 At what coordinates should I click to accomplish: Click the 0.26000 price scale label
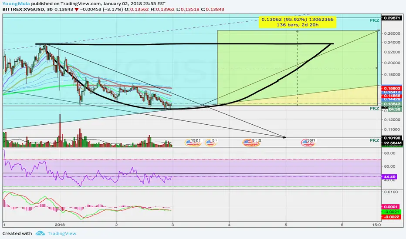coord(392,33)
